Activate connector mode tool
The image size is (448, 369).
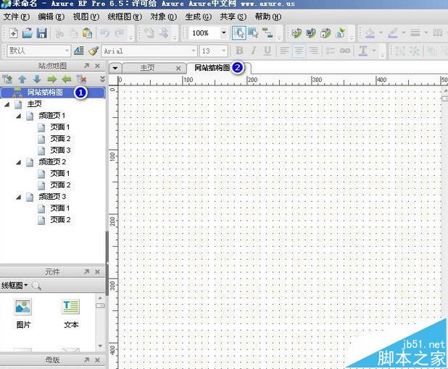tap(267, 33)
